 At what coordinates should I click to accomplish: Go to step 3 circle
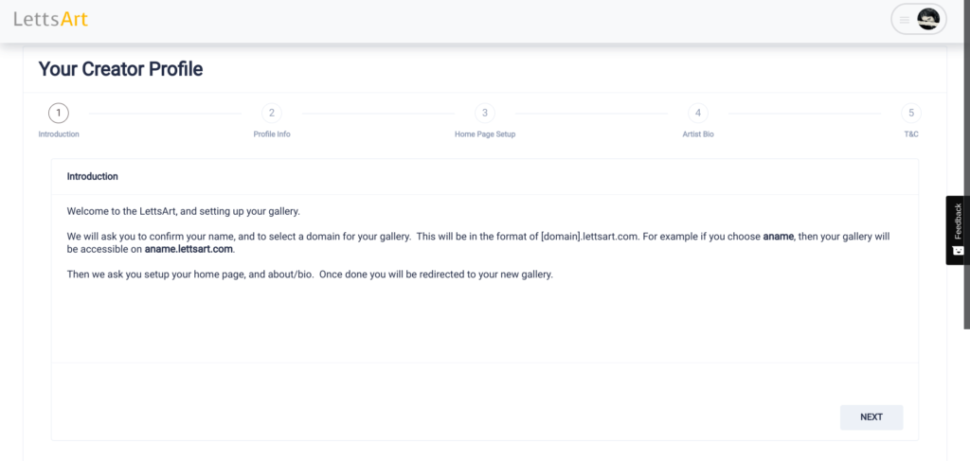(x=485, y=113)
